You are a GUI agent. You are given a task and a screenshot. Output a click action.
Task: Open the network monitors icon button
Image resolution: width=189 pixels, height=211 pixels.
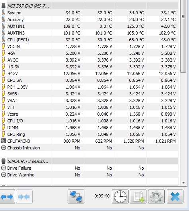tap(76, 197)
